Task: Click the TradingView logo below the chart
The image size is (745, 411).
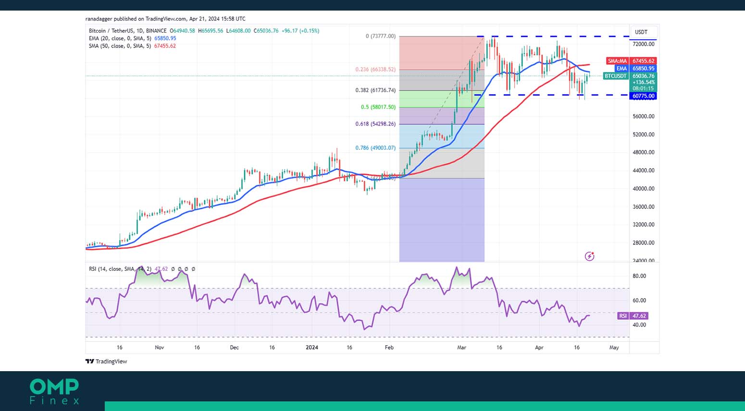Action: [x=106, y=362]
